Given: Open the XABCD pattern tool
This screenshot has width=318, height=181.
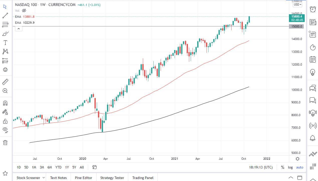Looking at the screenshot, I should pos(5,52).
